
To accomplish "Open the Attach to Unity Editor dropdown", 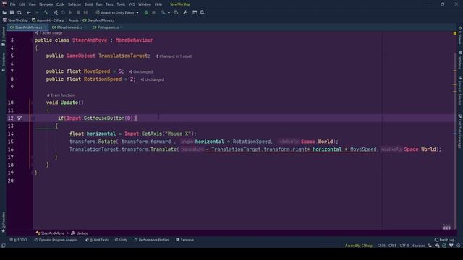I will click(x=117, y=13).
